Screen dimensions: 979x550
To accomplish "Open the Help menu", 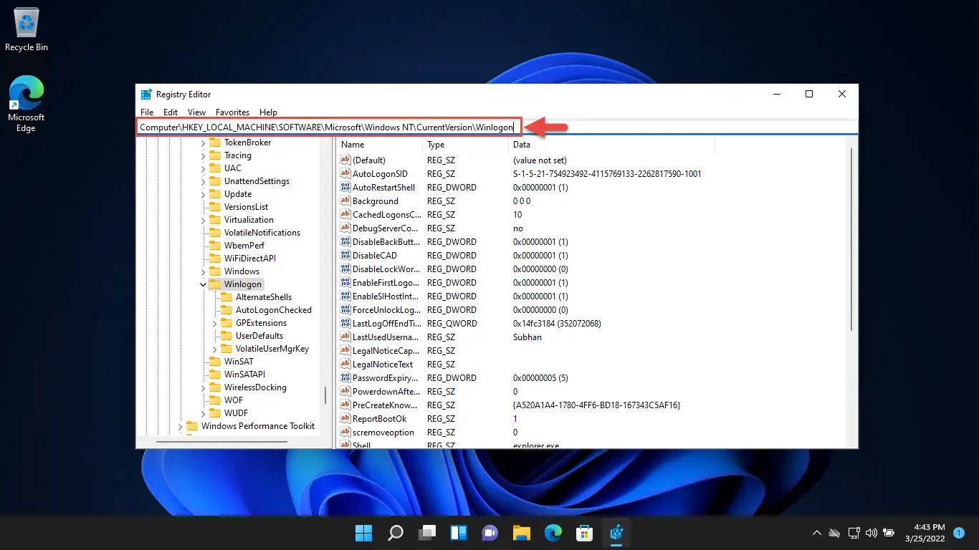I will click(268, 112).
